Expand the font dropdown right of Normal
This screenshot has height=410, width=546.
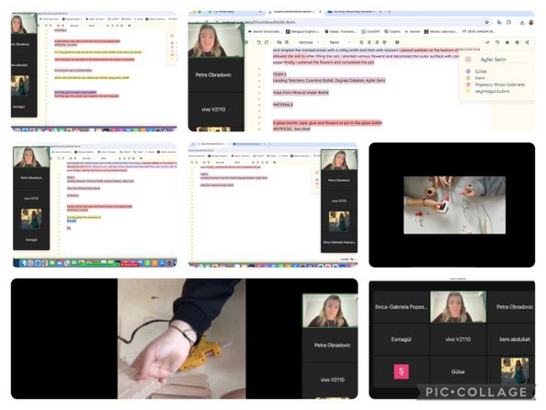339,42
